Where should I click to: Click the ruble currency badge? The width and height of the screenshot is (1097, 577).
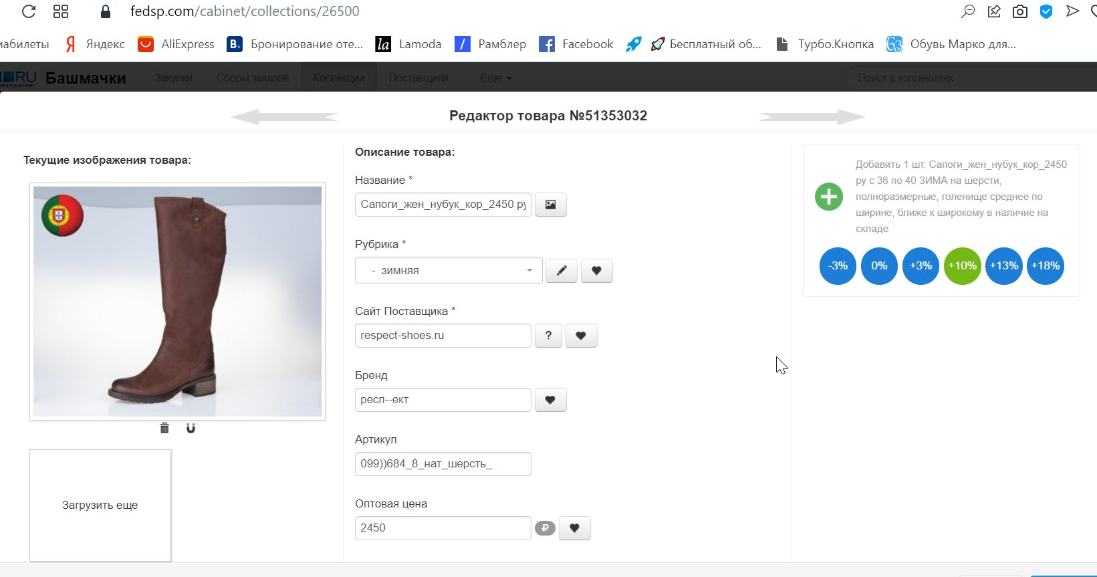[x=545, y=528]
